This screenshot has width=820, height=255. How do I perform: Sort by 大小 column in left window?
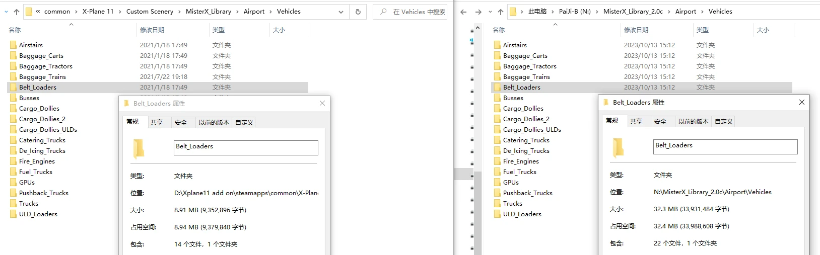279,30
